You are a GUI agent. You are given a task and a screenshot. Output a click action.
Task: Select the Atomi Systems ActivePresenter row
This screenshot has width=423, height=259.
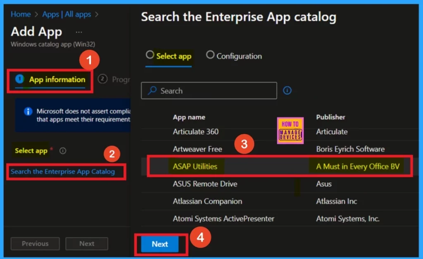(x=280, y=219)
